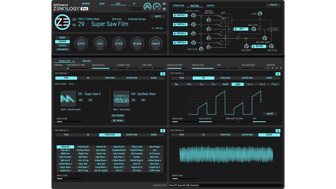Click the SET STEREO button in OSC Partial 1
This screenshot has width=336, height=189.
pos(118,115)
